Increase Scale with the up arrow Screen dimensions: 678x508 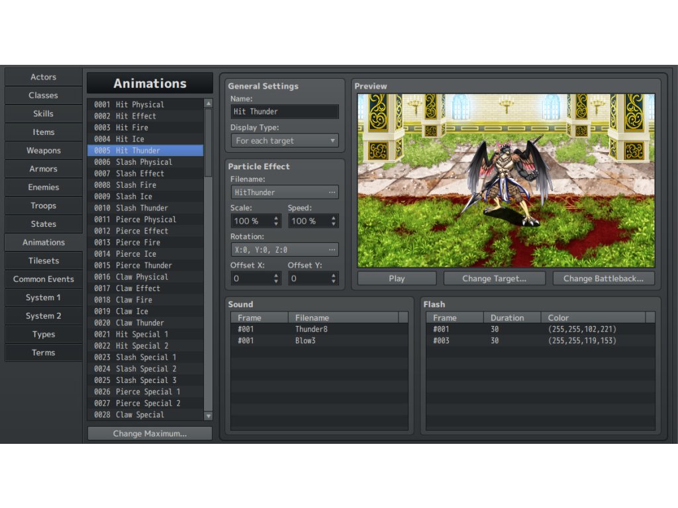pyautogui.click(x=276, y=218)
